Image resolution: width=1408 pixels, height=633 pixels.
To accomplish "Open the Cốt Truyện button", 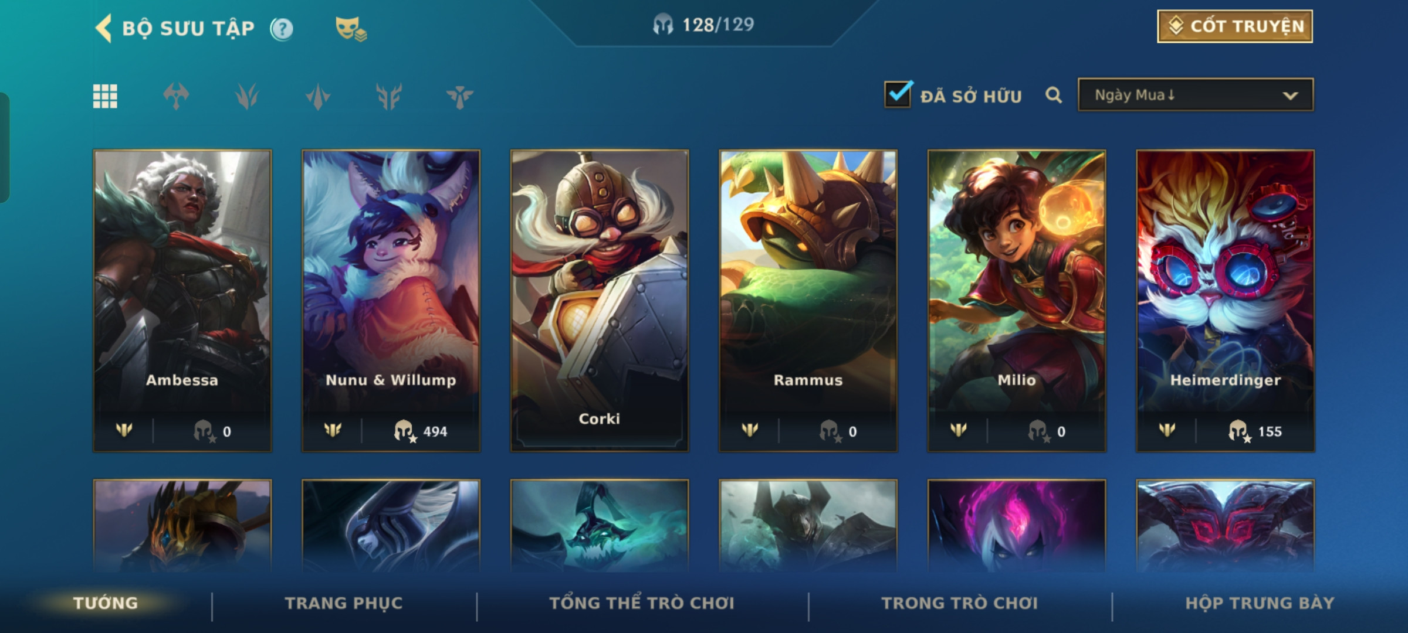I will pyautogui.click(x=1235, y=26).
